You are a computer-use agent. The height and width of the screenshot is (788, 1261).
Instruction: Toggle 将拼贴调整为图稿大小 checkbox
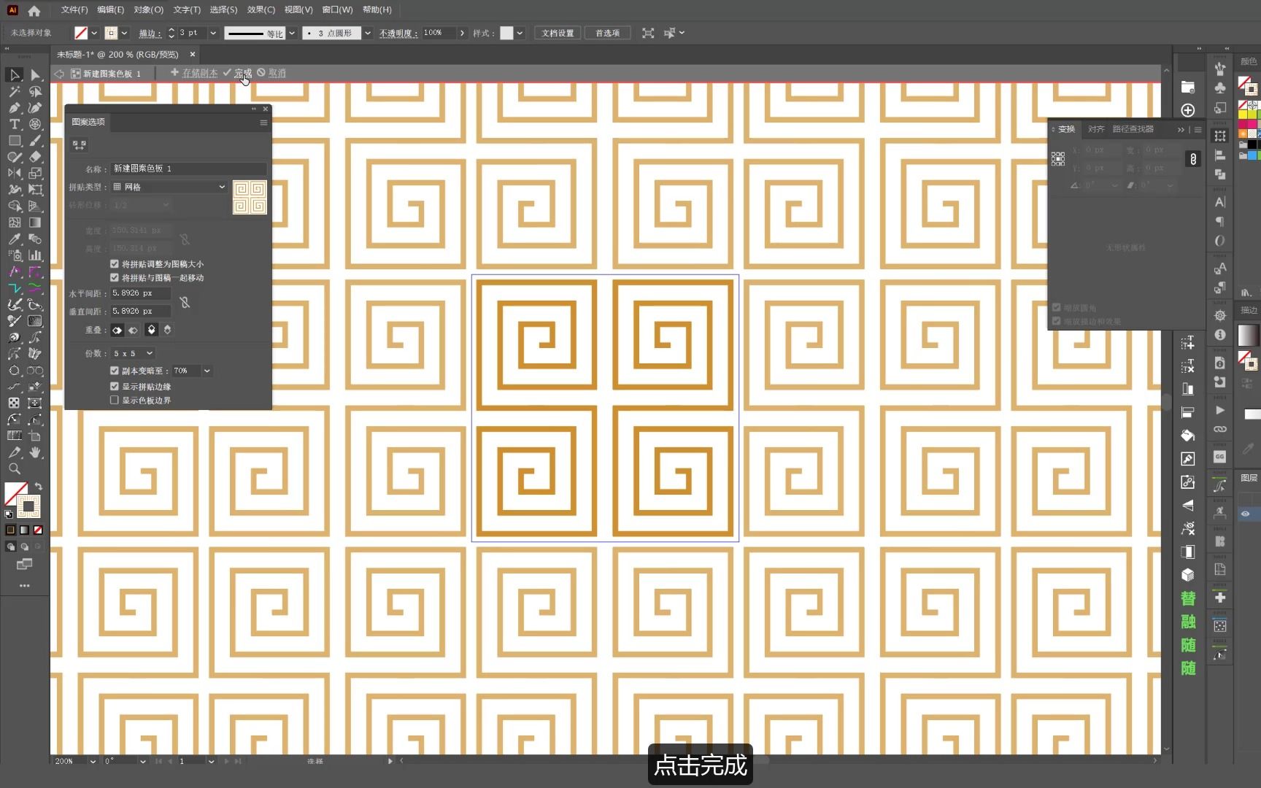pos(115,264)
